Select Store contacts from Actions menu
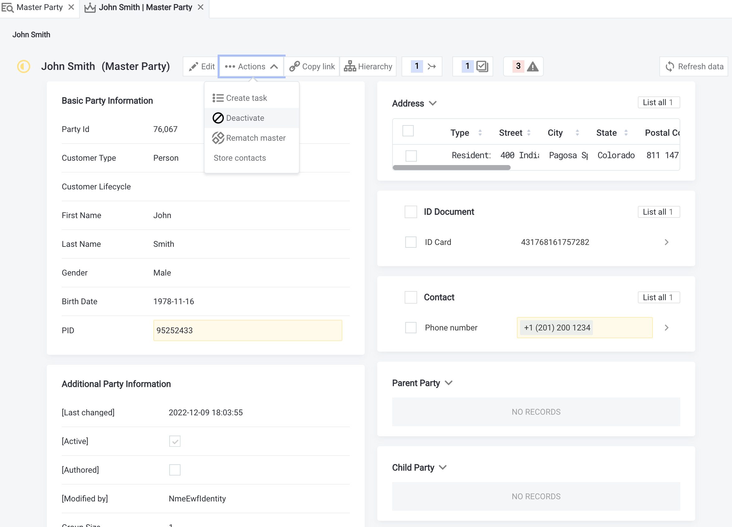 239,158
